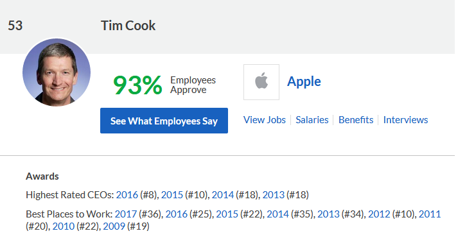Image resolution: width=458 pixels, height=247 pixels.
Task: Open the Apple company link
Action: [x=304, y=81]
